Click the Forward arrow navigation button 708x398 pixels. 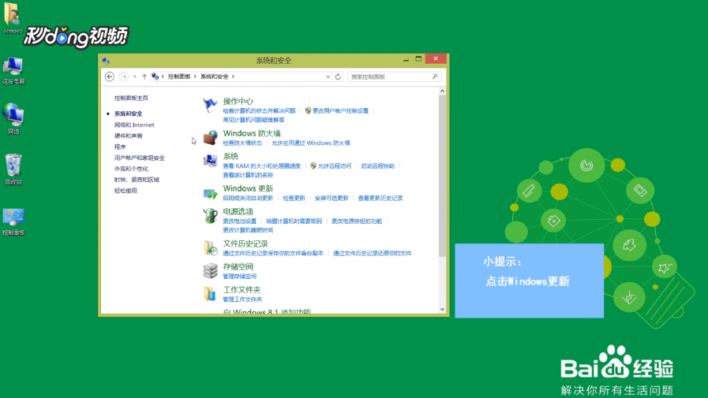(123, 76)
